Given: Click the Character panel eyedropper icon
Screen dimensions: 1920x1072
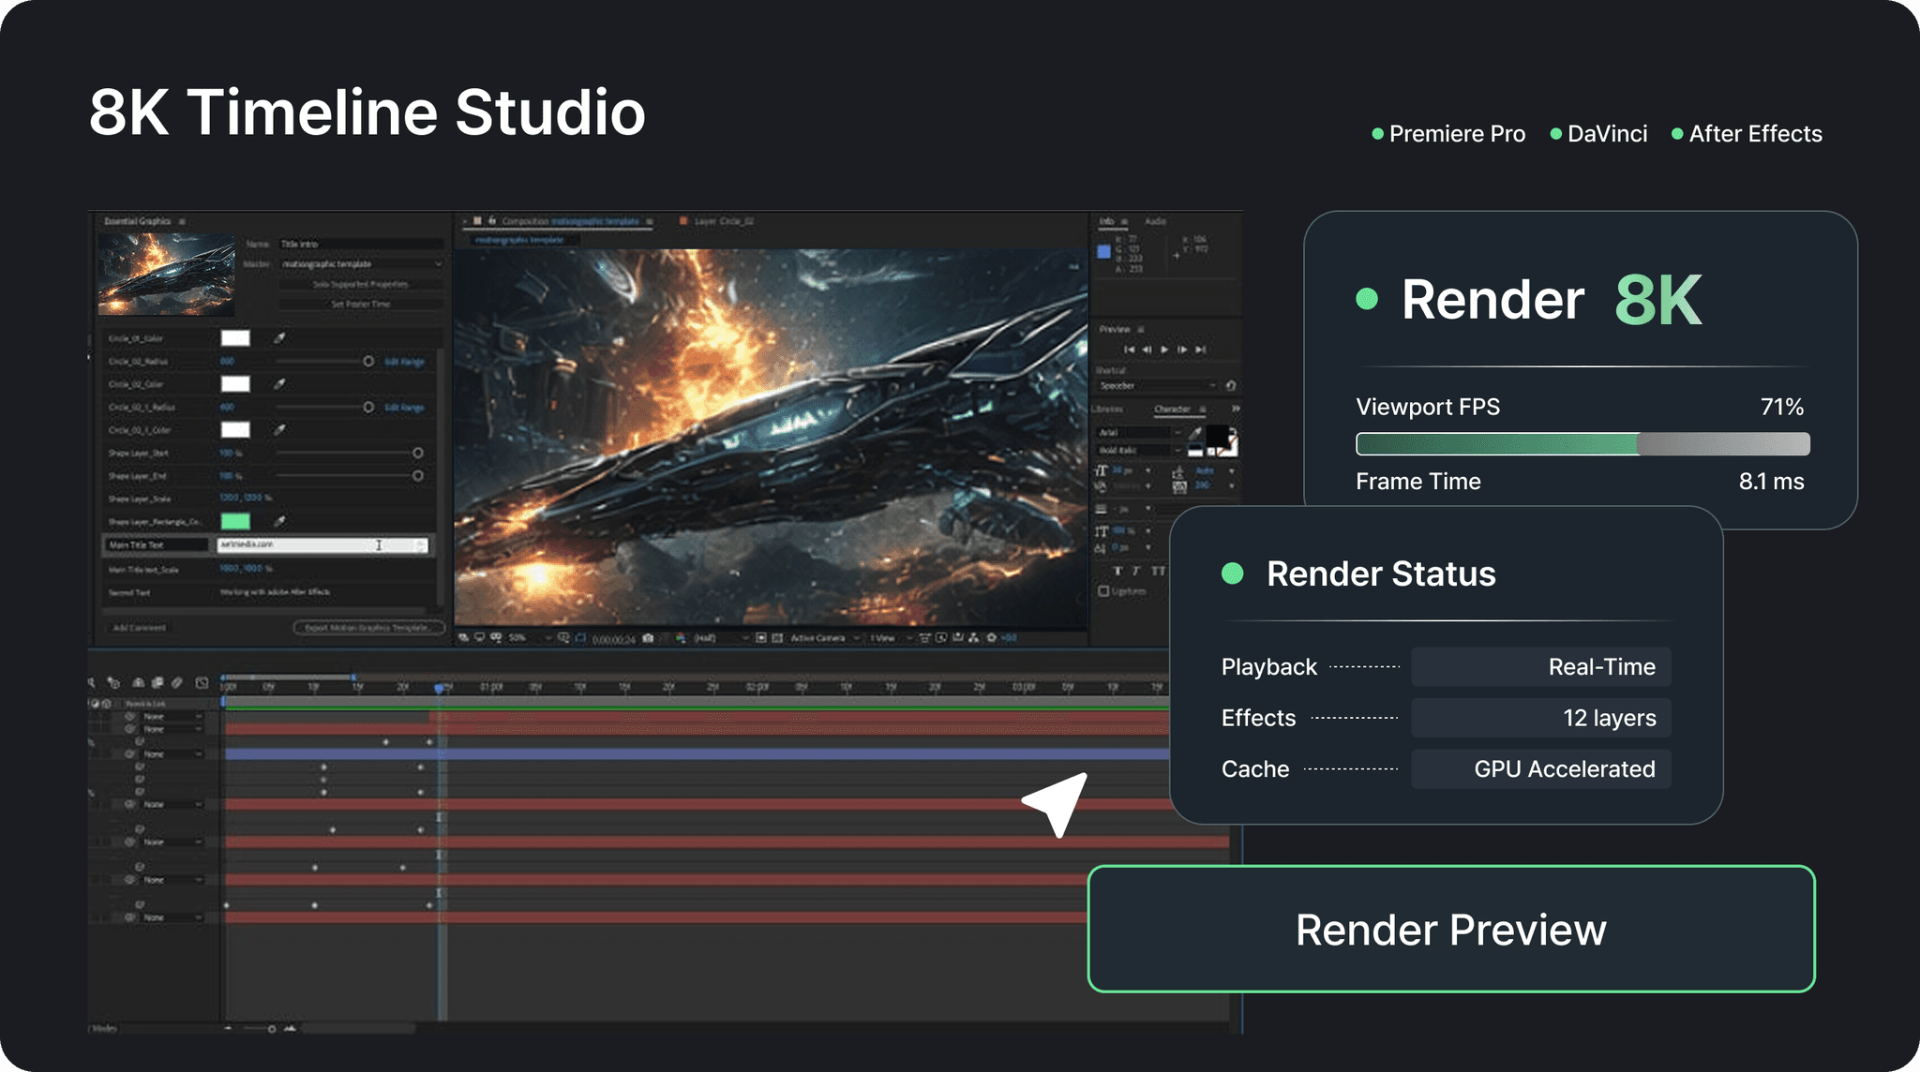Looking at the screenshot, I should point(1195,432).
